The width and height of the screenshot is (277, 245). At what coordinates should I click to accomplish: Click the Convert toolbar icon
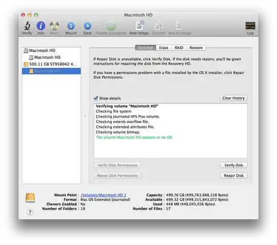pyautogui.click(x=159, y=26)
